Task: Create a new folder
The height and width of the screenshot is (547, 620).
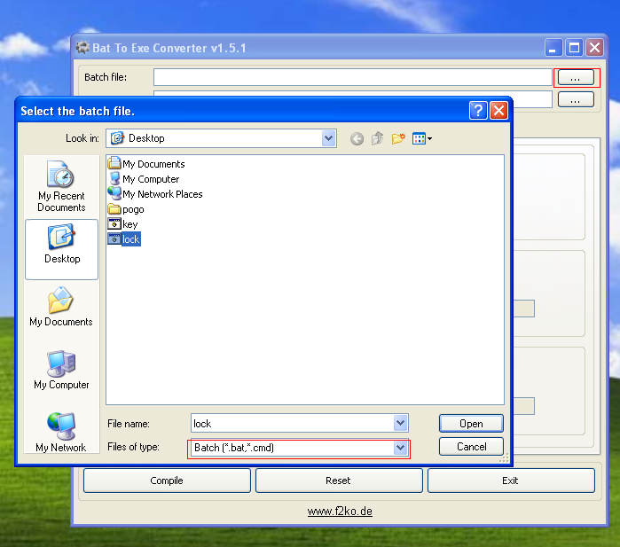Action: [x=398, y=138]
